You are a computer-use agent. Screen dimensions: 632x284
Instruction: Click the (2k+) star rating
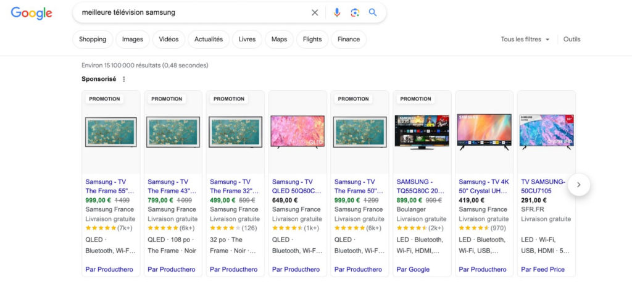pos(420,228)
